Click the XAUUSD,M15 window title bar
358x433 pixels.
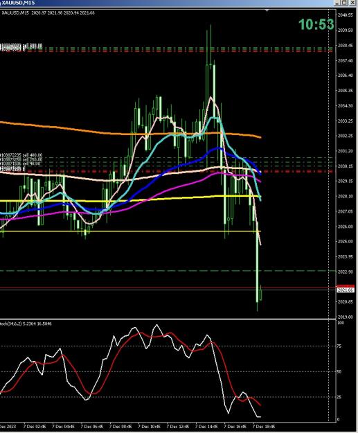[x=165, y=3]
